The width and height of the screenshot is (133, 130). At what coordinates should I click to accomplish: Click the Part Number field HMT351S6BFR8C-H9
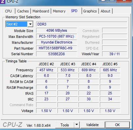coord(56,48)
